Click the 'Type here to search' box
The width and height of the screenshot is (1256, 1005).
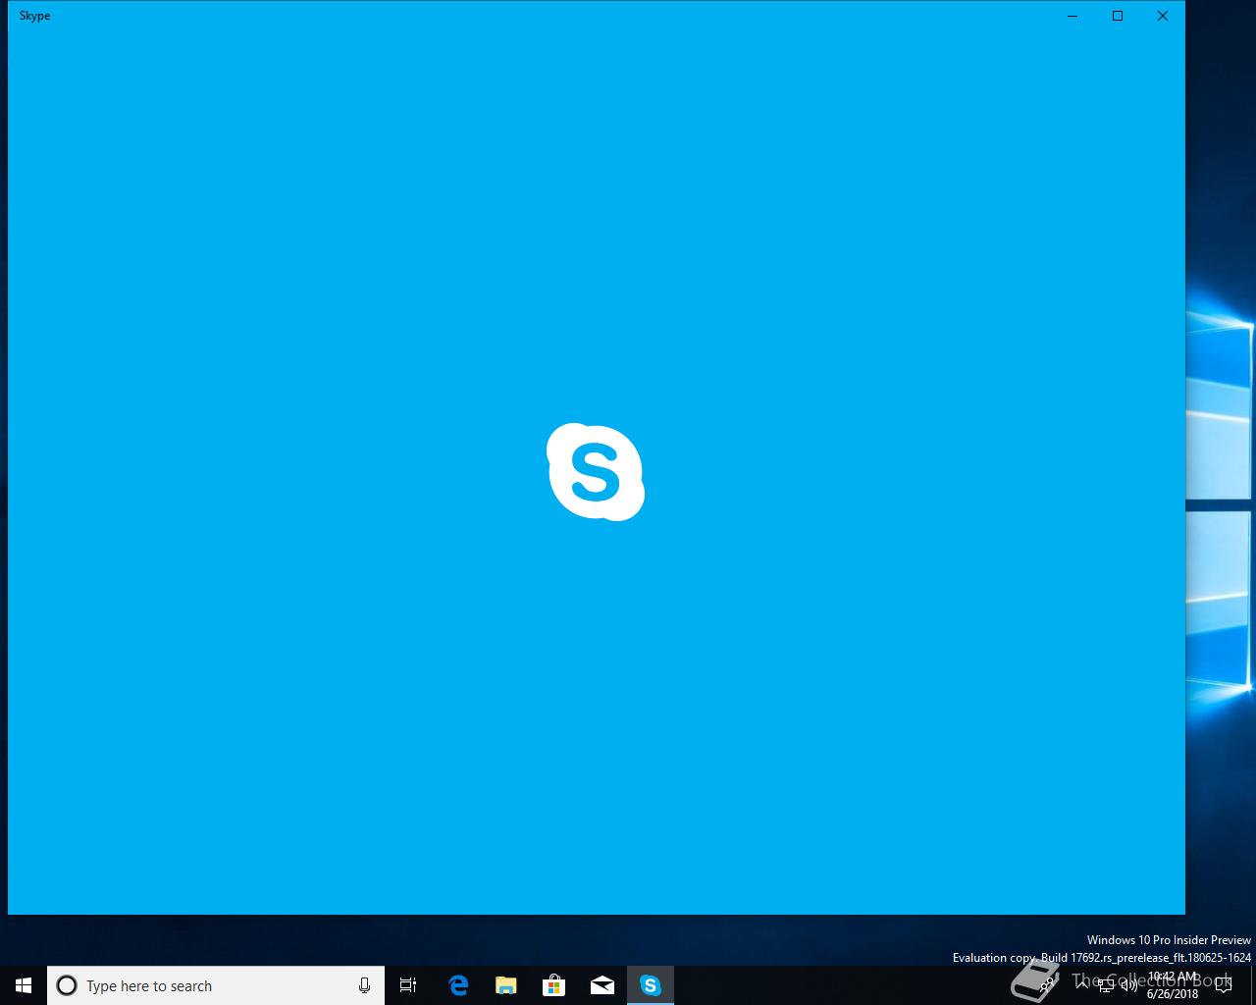tap(216, 985)
